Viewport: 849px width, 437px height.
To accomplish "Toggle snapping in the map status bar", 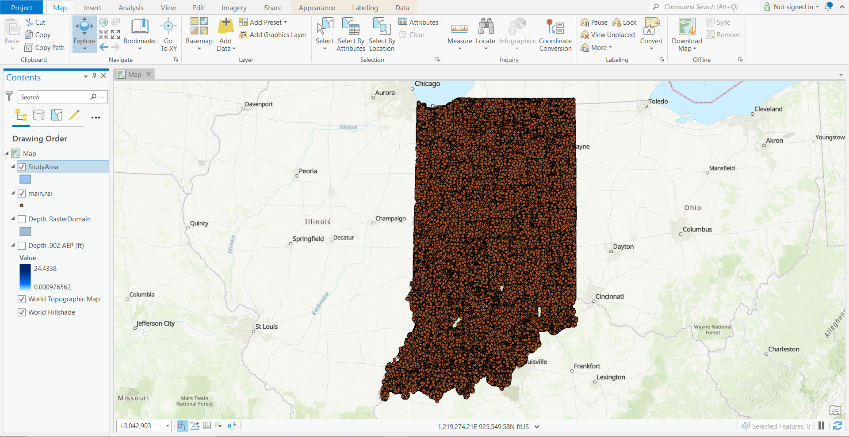I will [182, 426].
